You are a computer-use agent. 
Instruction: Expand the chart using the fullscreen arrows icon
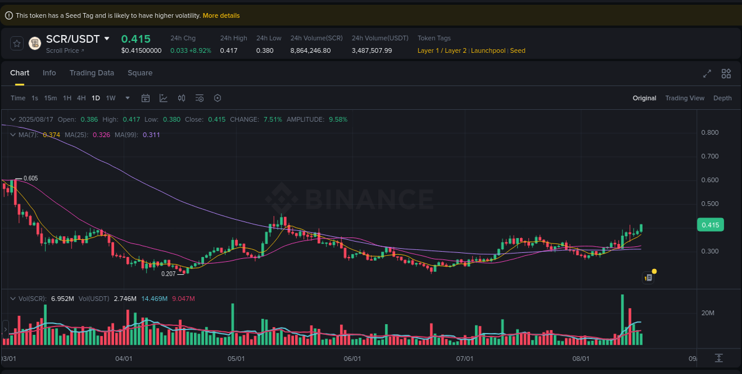pyautogui.click(x=706, y=74)
